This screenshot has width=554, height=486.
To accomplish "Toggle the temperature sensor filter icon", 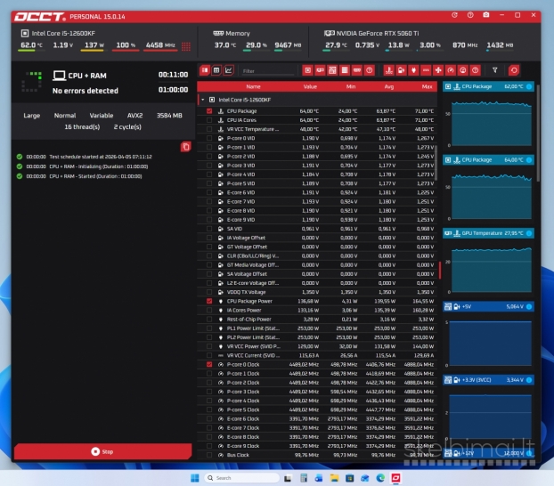I will coord(389,70).
